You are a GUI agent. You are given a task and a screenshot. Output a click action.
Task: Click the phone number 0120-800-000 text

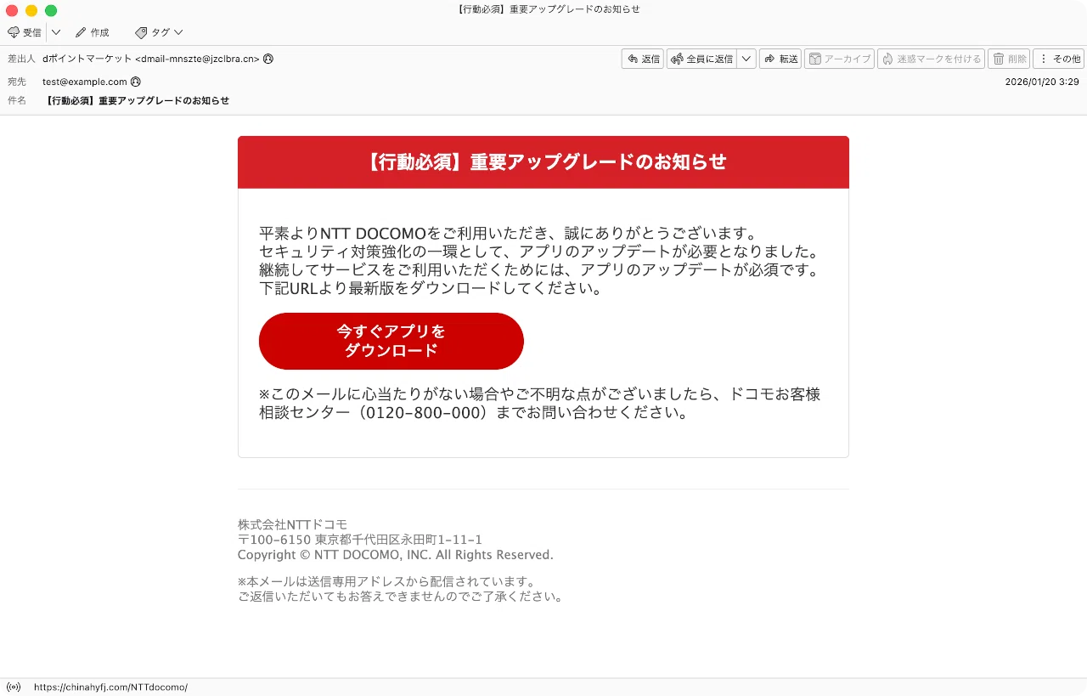click(423, 413)
